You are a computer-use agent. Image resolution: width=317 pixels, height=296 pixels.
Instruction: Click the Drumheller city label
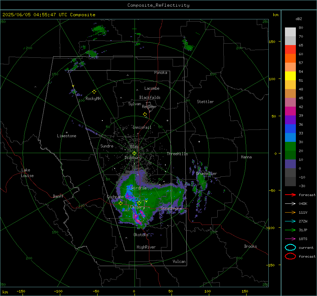tap(206, 174)
